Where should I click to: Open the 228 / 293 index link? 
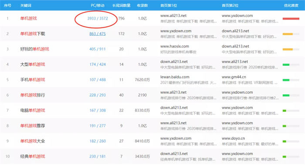[98, 95]
